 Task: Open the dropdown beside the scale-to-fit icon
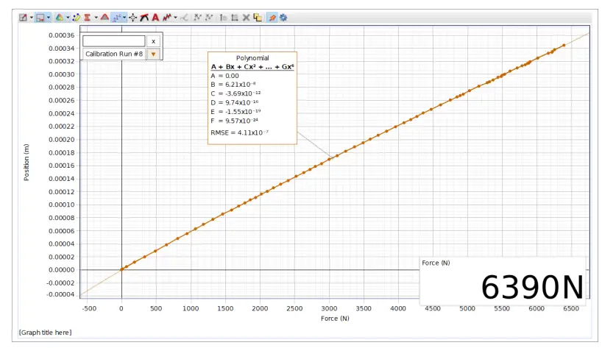point(32,18)
